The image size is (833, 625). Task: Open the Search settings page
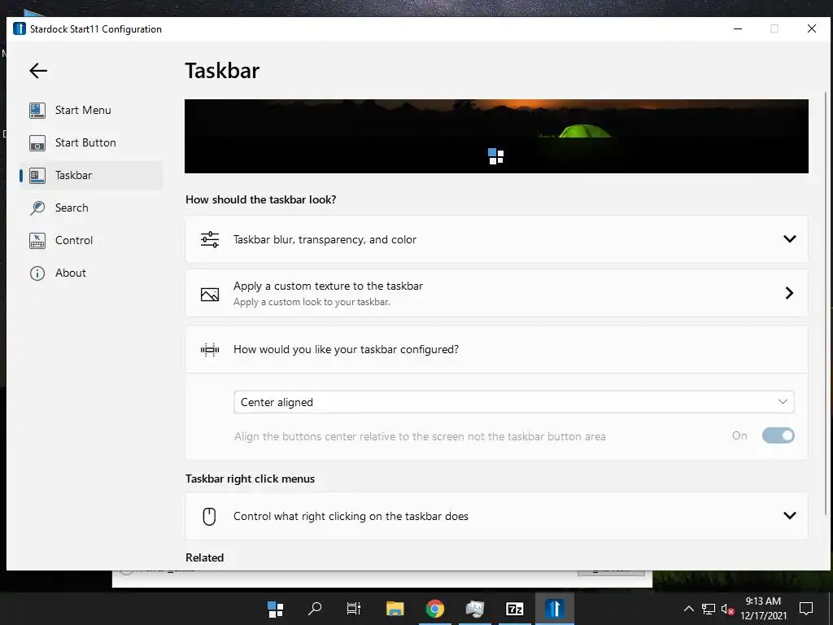pos(91,208)
